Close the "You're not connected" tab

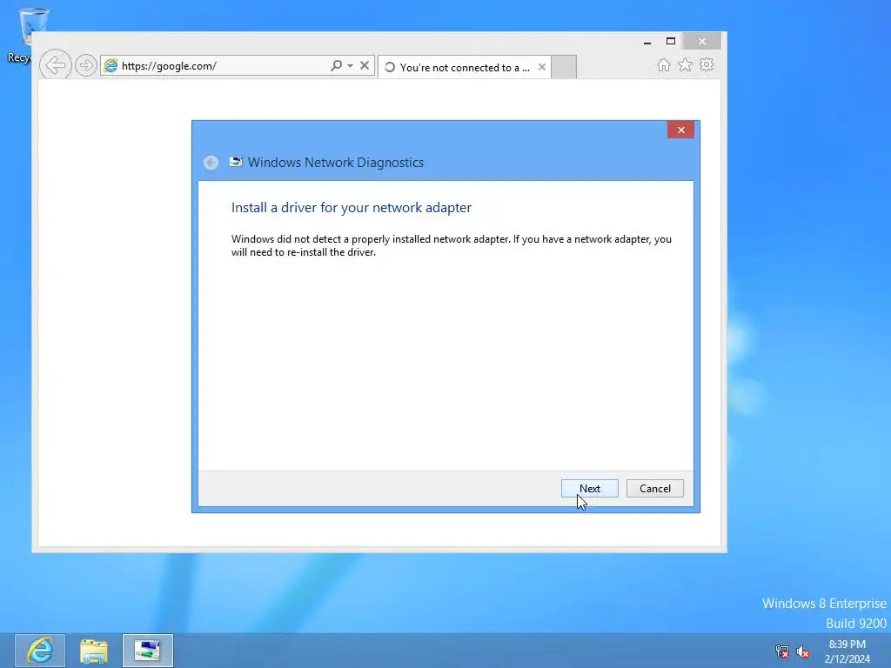(x=542, y=67)
